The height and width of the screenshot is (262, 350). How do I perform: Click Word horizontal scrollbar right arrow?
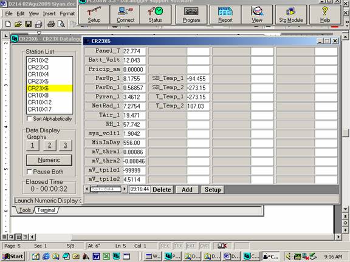pyautogui.click(x=338, y=237)
